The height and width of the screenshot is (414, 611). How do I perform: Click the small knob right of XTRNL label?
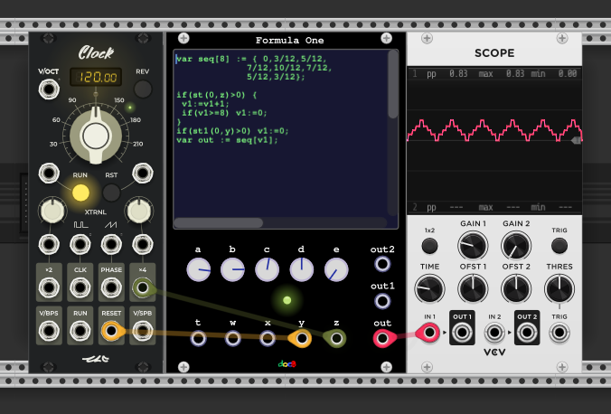138,211
